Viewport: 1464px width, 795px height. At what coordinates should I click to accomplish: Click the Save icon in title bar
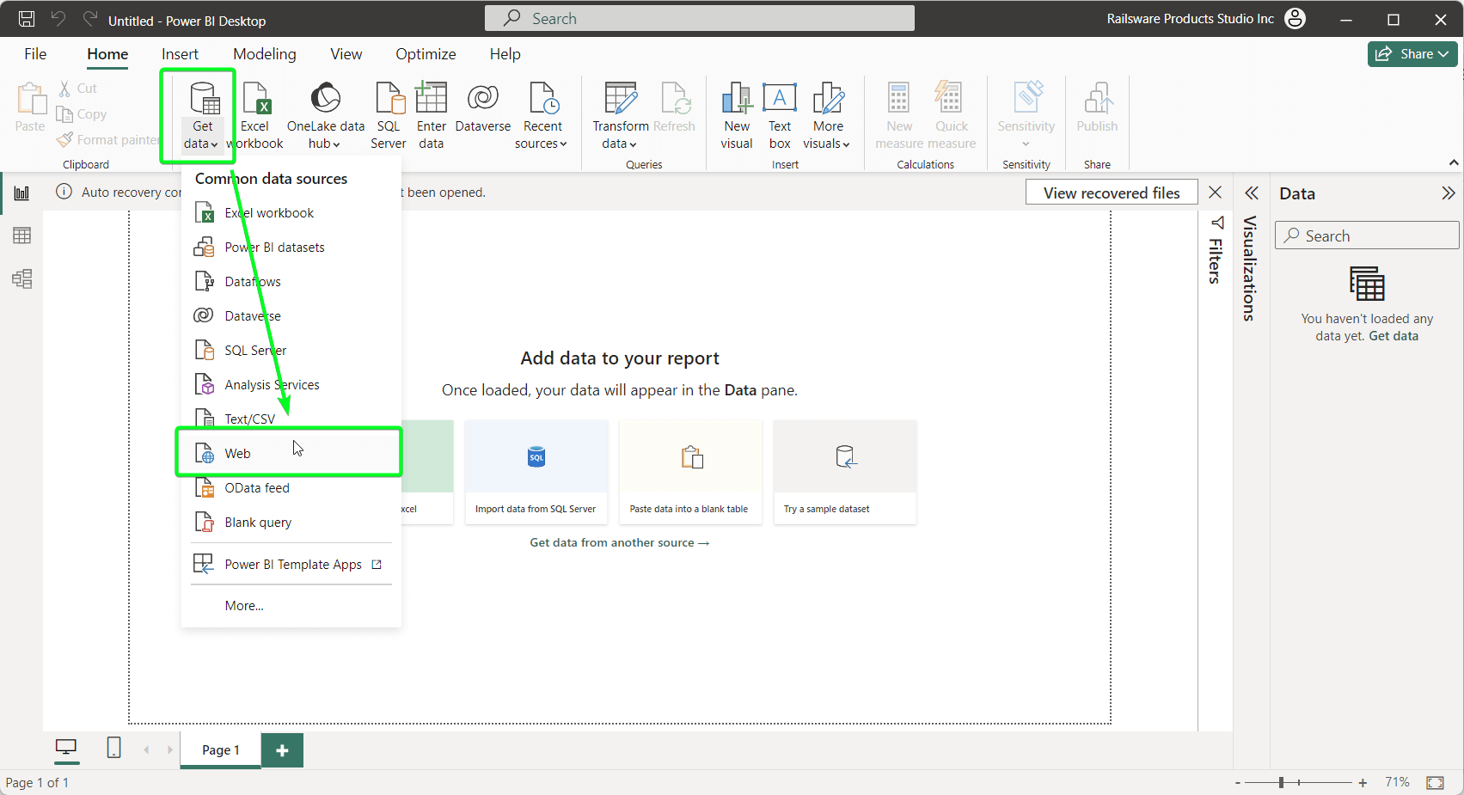(27, 19)
